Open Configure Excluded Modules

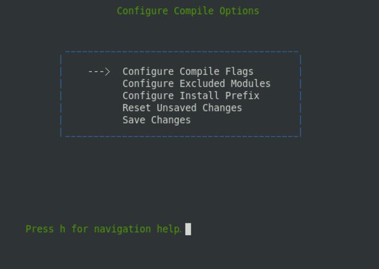tap(196, 84)
